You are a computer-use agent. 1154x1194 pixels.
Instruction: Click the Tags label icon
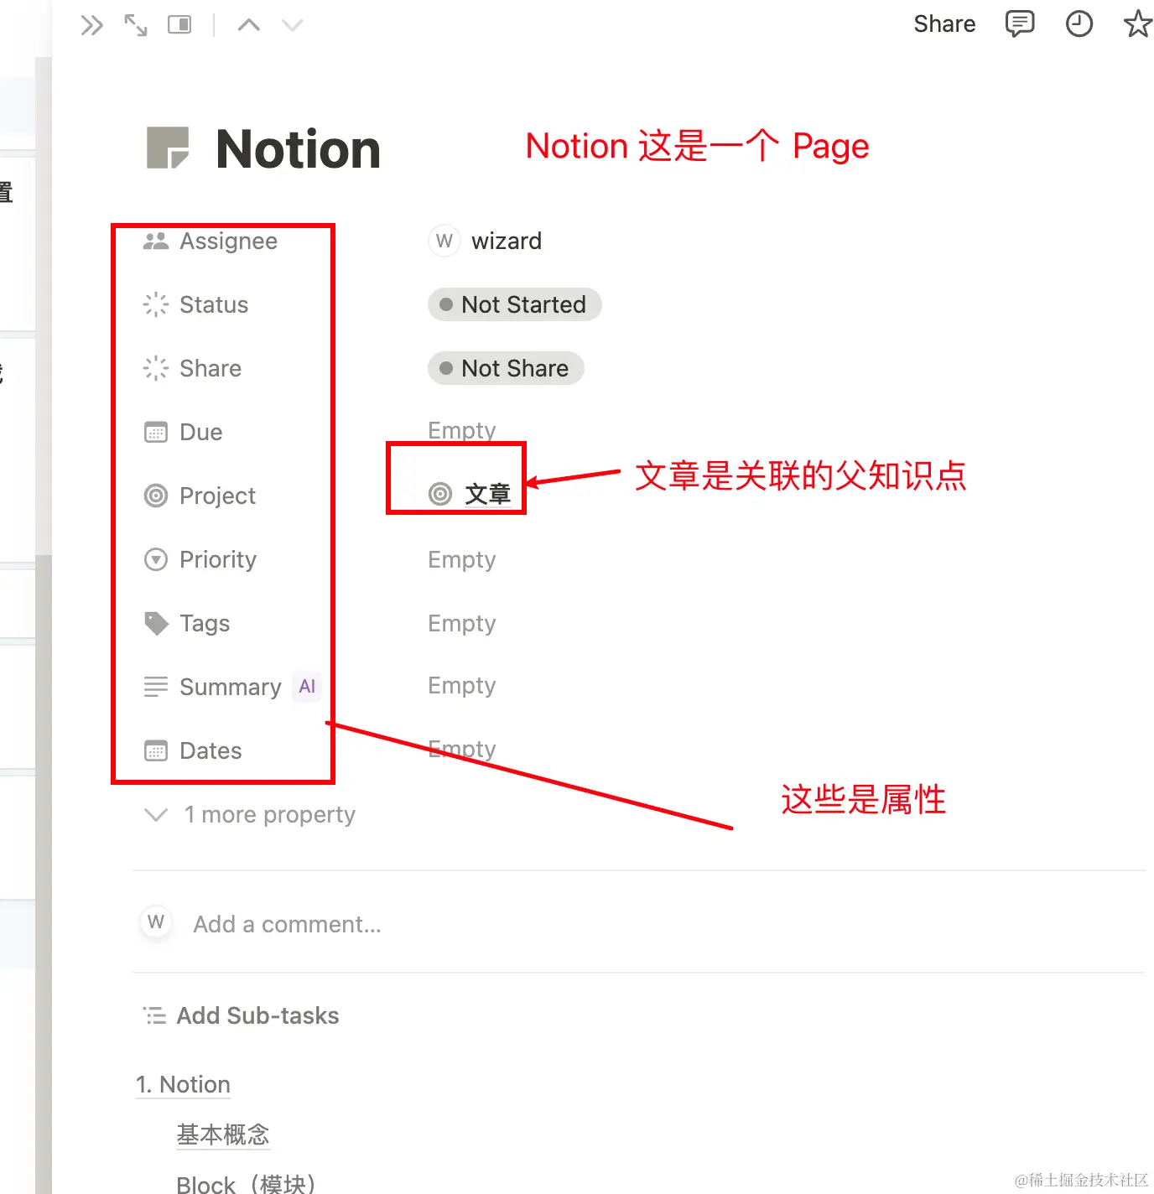tap(156, 623)
